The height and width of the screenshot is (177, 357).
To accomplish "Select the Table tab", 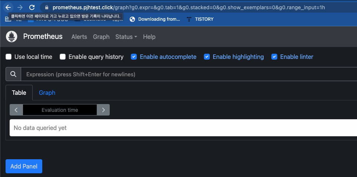I will tap(19, 93).
